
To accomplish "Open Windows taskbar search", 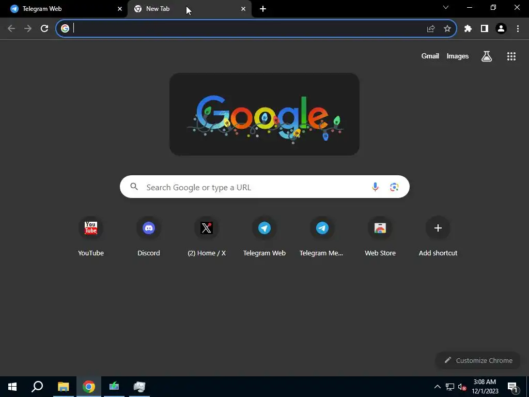I will tap(37, 387).
